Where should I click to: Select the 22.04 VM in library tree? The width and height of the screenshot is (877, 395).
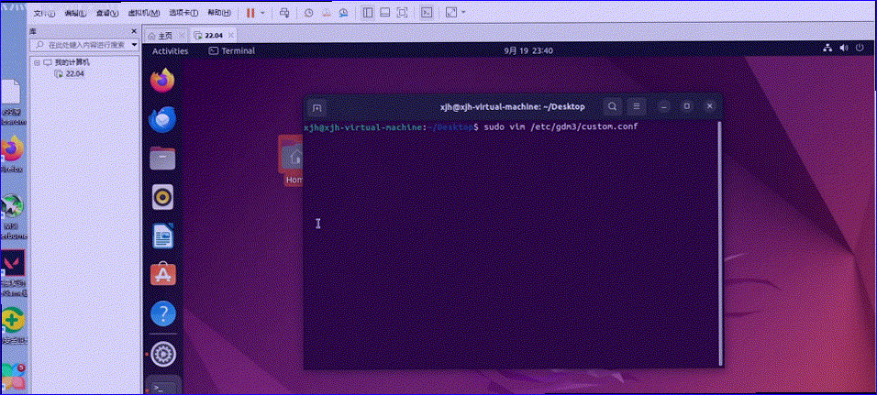(x=74, y=73)
